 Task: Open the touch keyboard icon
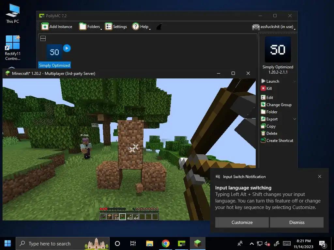(x=287, y=243)
